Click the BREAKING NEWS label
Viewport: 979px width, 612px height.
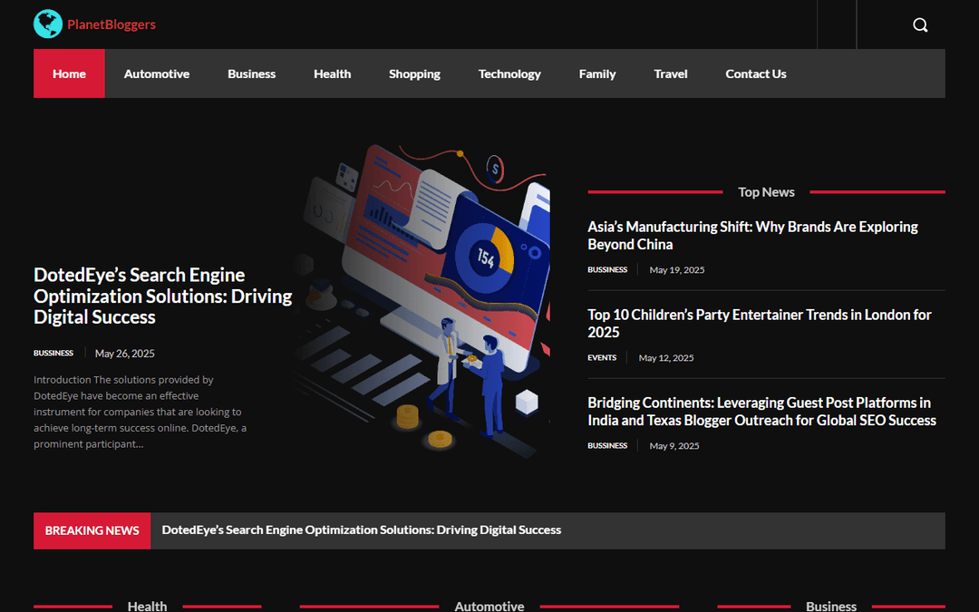92,530
